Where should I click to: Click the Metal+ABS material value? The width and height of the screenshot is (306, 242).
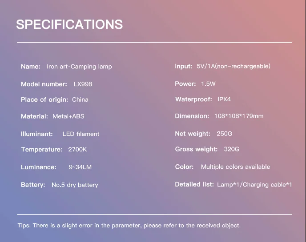pyautogui.click(x=68, y=116)
